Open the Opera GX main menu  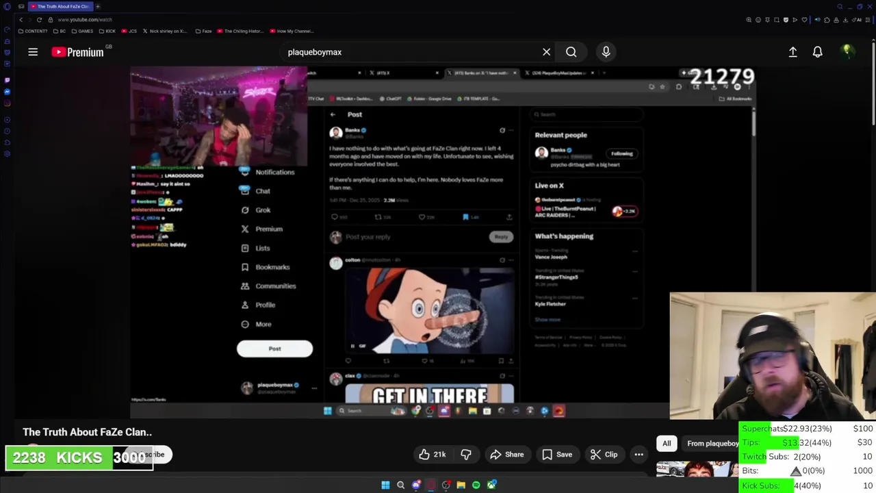tap(7, 6)
